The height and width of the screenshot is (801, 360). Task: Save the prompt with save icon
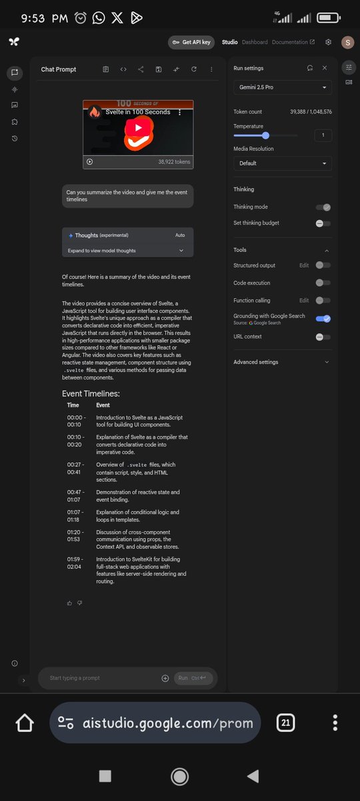159,69
